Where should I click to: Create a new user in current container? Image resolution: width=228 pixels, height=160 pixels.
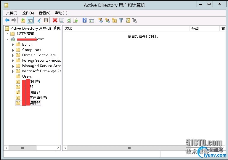[100, 20]
